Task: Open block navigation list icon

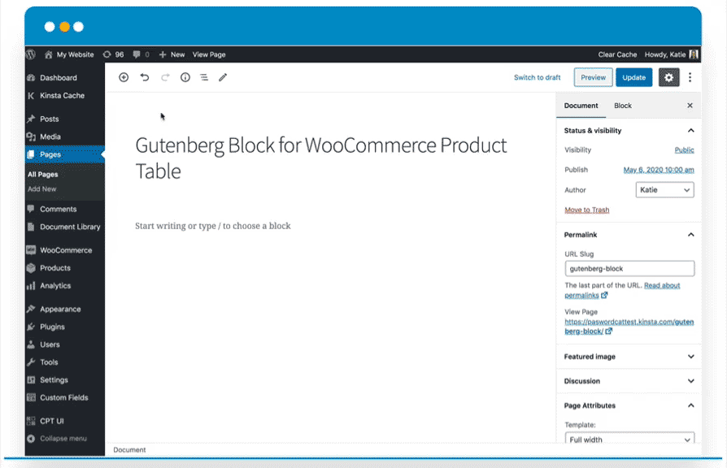Action: (x=204, y=77)
